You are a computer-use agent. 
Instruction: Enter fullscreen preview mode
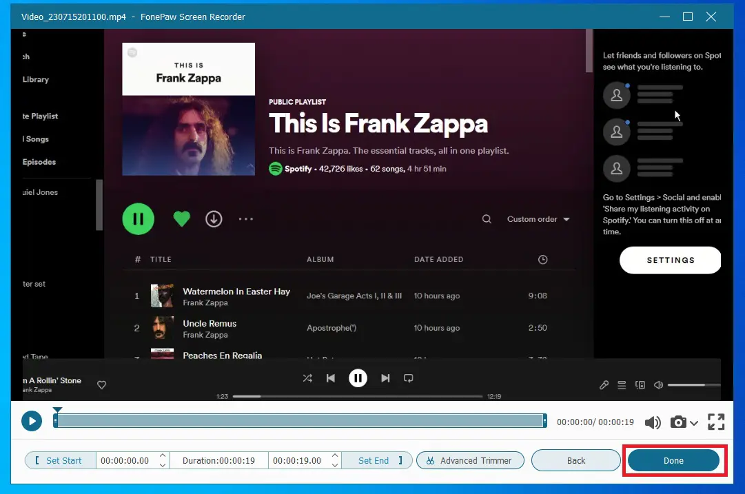pos(716,422)
